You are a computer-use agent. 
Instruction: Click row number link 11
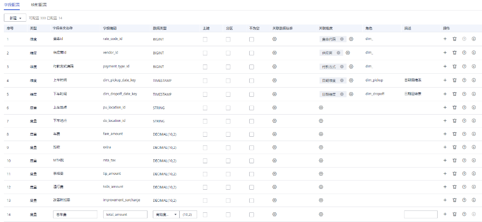pos(8,173)
